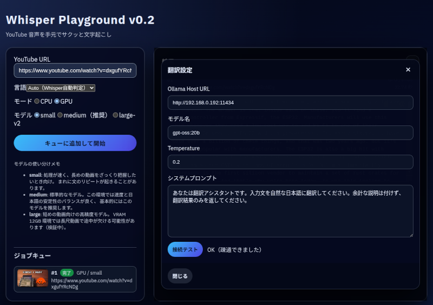The width and height of the screenshot is (433, 305).
Task: Click the モデル名 field containing gpt-oss:20b
Action: 290,132
